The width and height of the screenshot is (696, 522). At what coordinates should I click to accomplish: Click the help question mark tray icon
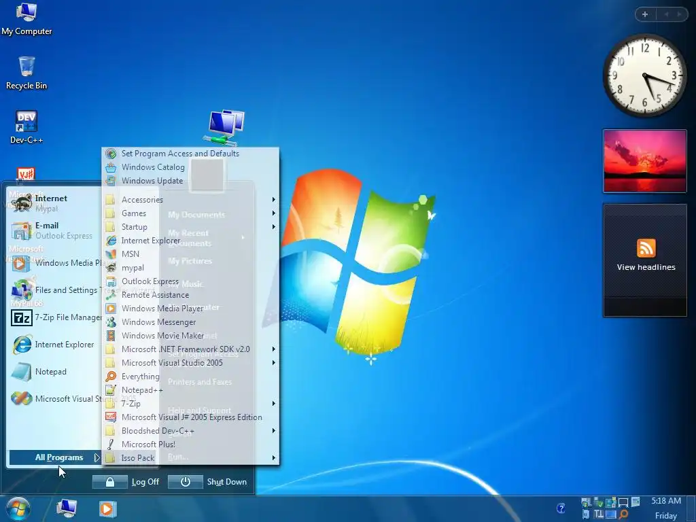point(561,508)
